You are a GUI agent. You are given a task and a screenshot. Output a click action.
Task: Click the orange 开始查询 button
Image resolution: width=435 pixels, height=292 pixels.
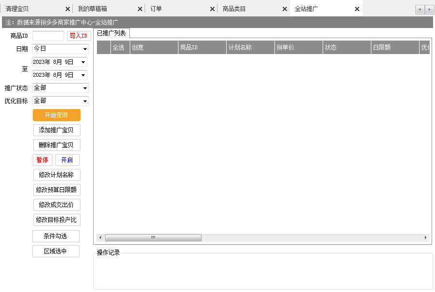pos(56,115)
